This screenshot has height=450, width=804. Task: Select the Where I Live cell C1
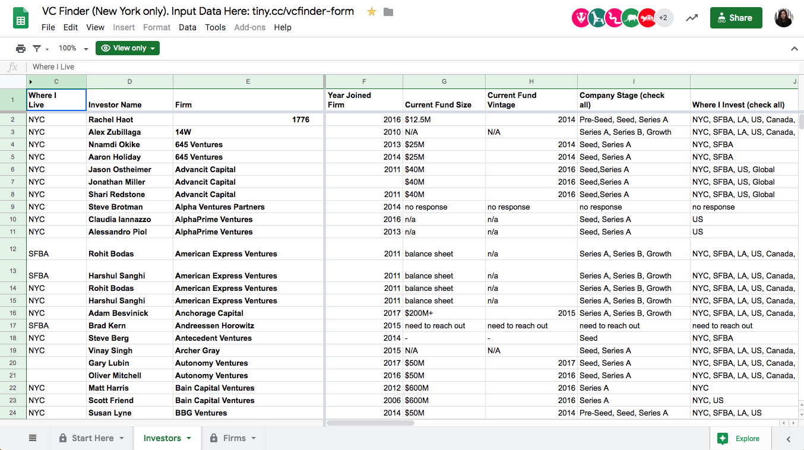pos(56,100)
